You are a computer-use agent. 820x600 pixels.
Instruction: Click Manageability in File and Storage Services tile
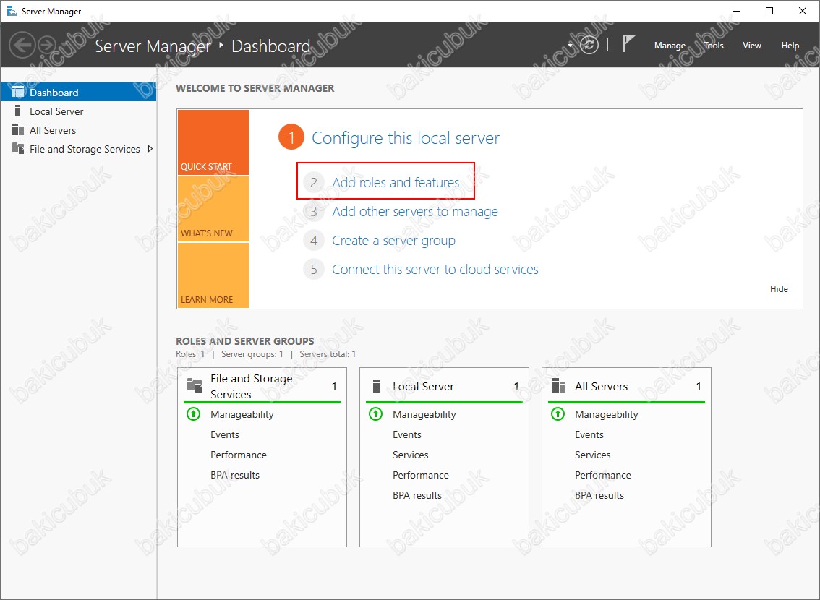click(242, 414)
